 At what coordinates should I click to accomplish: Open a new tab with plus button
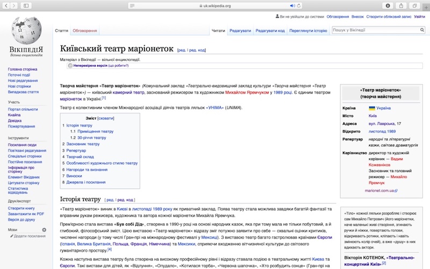[426, 8]
